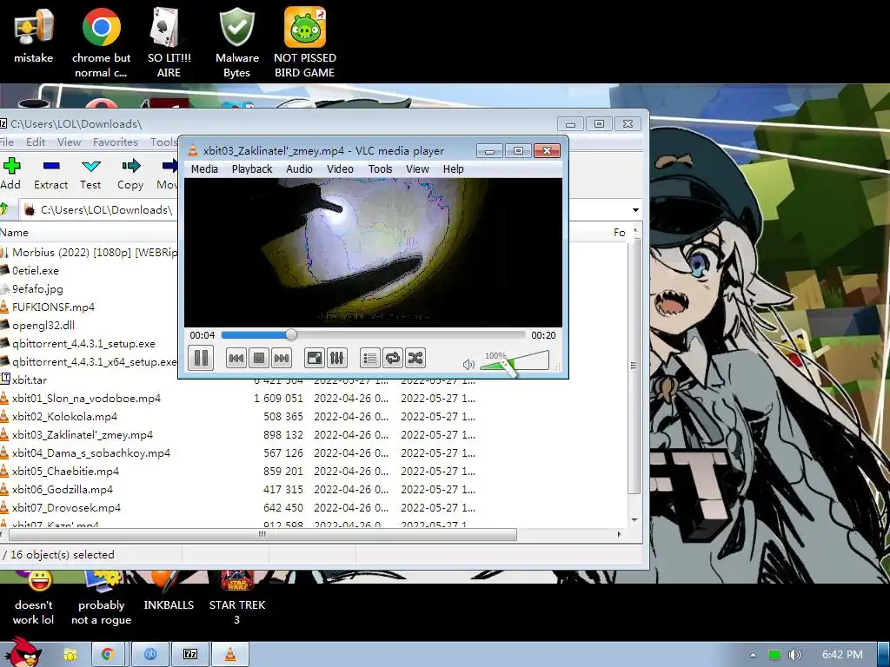Viewport: 890px width, 667px height.
Task: Toggle VLC loop mode
Action: point(393,358)
